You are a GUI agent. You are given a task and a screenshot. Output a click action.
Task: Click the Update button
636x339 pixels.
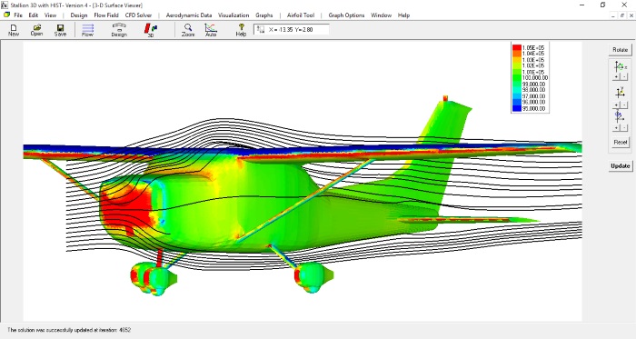pyautogui.click(x=621, y=165)
